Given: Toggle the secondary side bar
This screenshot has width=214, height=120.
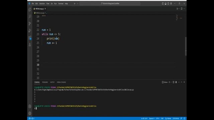Looking at the screenshot, I should (x=168, y=4).
